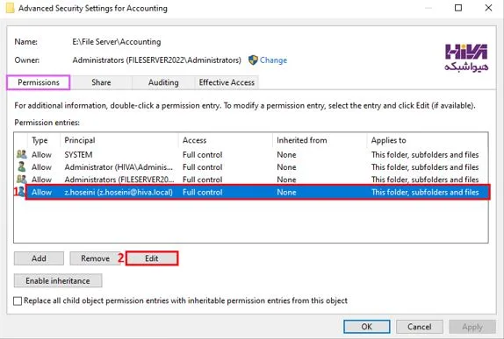504x339 pixels.
Task: Toggle Replace all child object permission entries checkbox
Action: coord(18,300)
